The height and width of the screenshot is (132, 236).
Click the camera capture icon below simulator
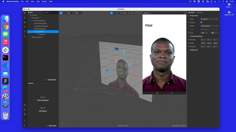pos(157,93)
